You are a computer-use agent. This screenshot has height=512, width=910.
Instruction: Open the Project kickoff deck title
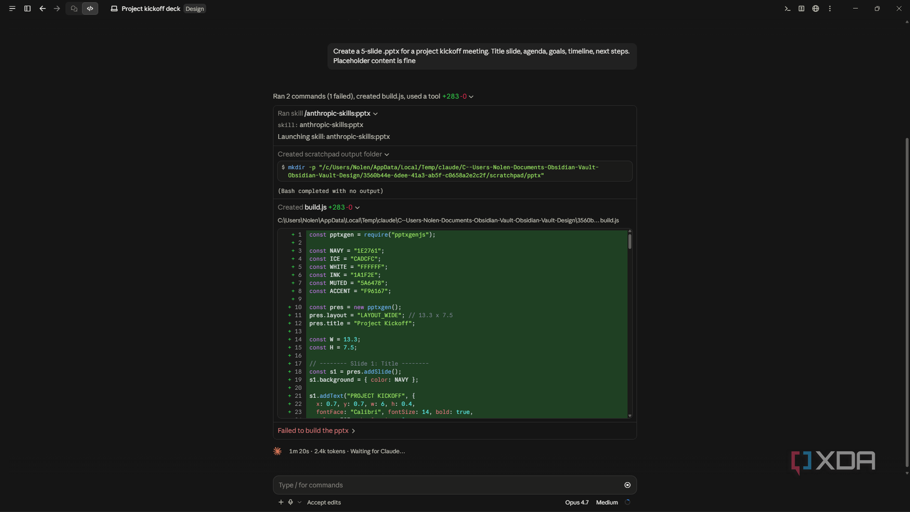pos(151,9)
